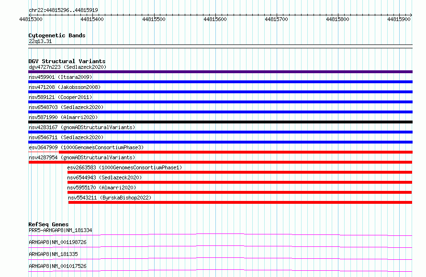The height and width of the screenshot is (277, 426).
Task: Click the red bar under esv3647909
Action: point(235,152)
